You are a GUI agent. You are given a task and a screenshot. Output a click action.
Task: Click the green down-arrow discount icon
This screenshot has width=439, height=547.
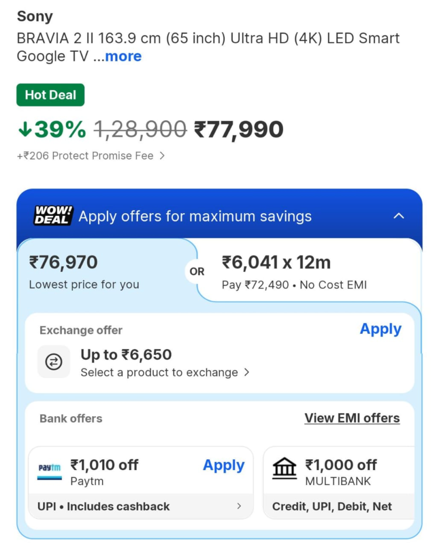[x=25, y=129]
